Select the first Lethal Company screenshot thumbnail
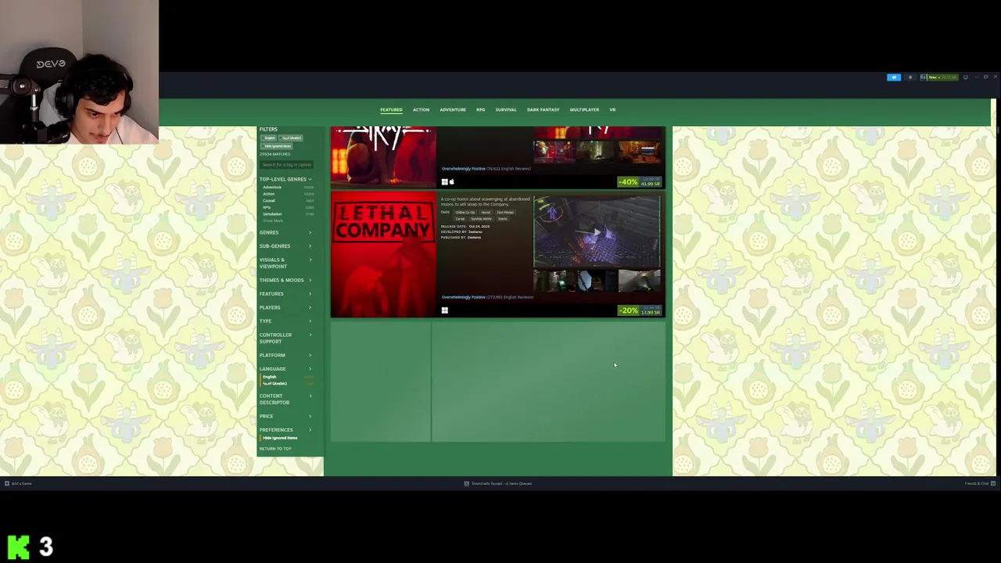 [x=554, y=281]
